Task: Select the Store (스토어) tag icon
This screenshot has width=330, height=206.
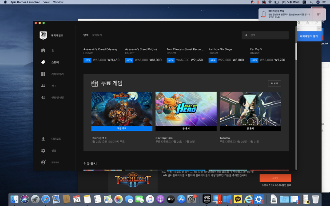Action: tap(43, 62)
